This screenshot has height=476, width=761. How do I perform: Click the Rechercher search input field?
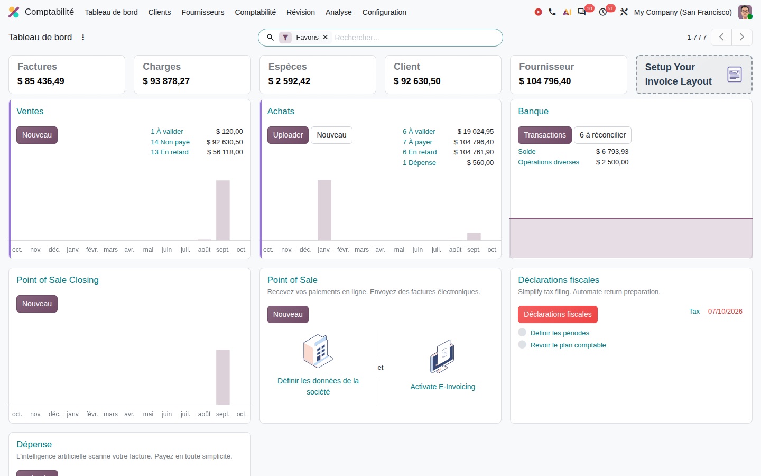pos(415,38)
